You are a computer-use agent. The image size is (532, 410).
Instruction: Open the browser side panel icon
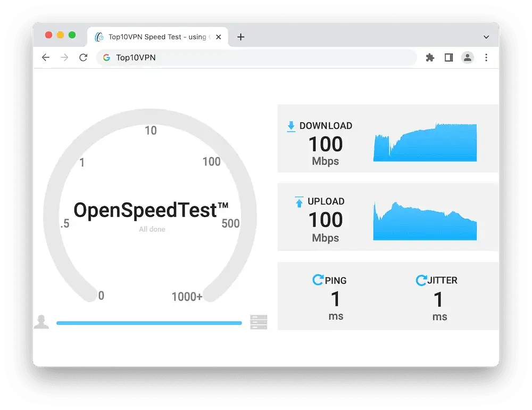[448, 58]
